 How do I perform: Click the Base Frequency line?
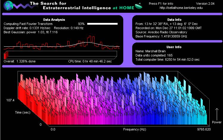pyautogui.click(x=161, y=36)
